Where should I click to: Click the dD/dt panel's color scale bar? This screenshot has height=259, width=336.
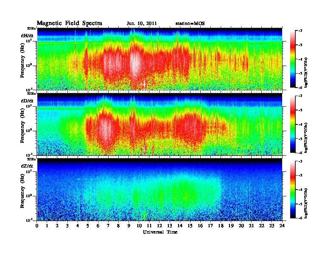click(293, 124)
